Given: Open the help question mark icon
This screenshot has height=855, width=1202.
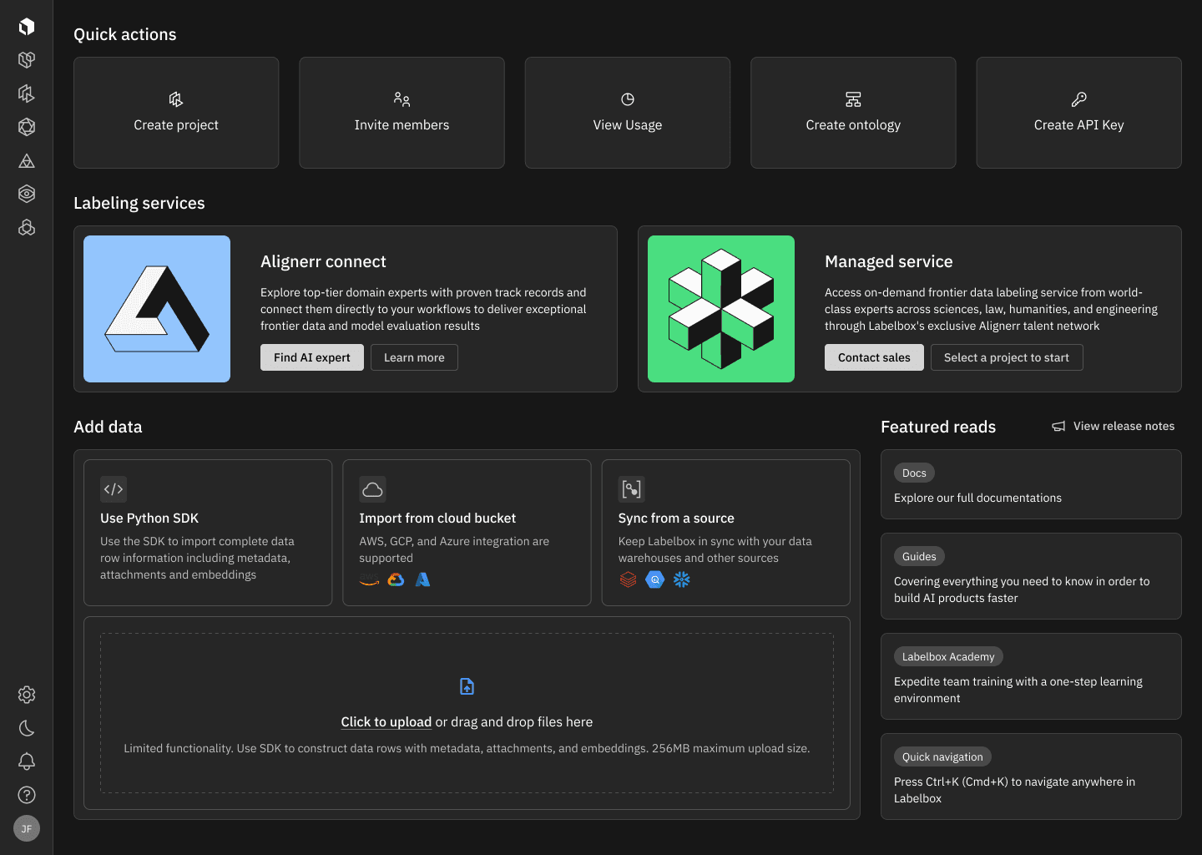Looking at the screenshot, I should tap(27, 795).
